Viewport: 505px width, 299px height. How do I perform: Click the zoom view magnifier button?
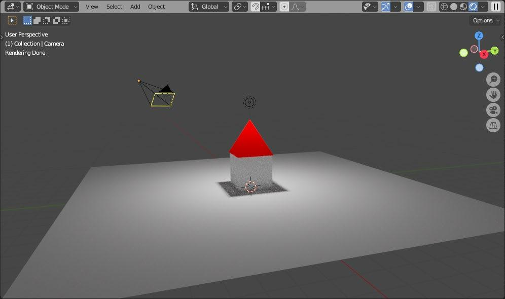493,80
